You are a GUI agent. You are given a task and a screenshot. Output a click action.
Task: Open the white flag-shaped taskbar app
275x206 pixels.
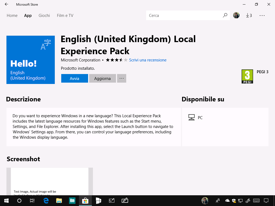[99, 201]
